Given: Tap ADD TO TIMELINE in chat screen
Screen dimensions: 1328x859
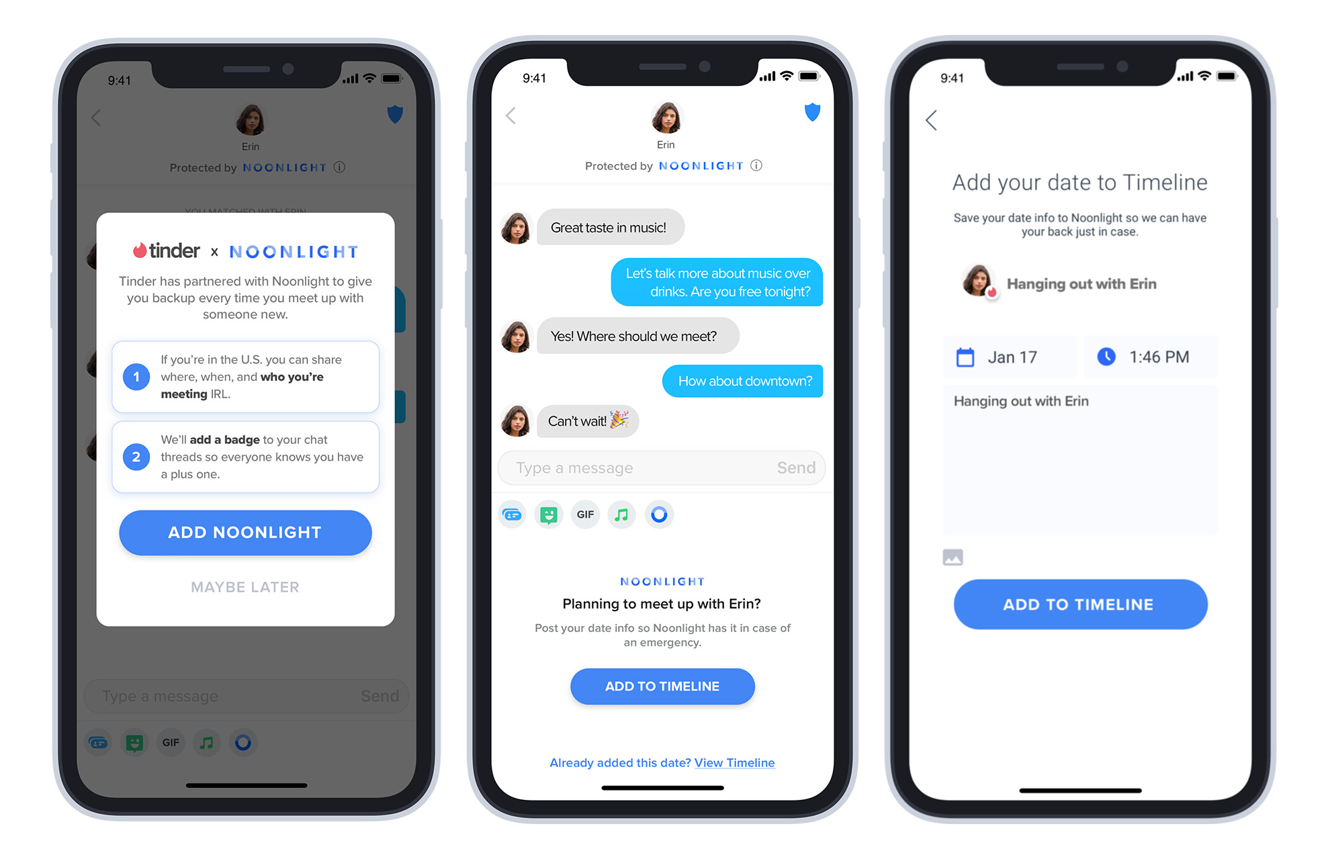Looking at the screenshot, I should coord(662,687).
